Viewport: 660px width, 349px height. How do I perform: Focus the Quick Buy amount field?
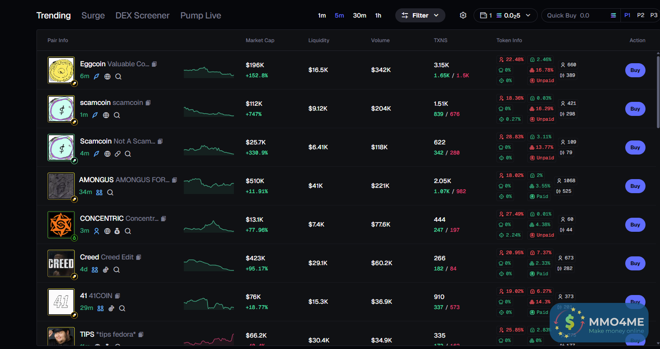(x=576, y=15)
